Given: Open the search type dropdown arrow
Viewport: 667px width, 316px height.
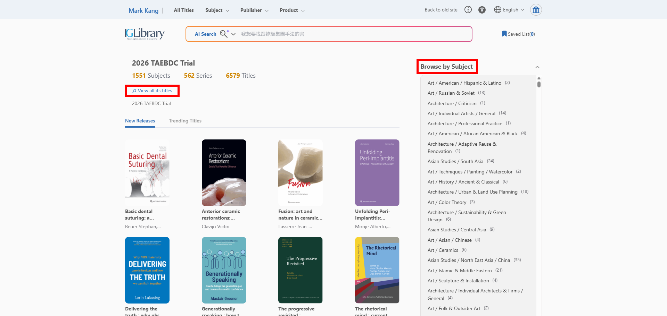Looking at the screenshot, I should [x=233, y=34].
